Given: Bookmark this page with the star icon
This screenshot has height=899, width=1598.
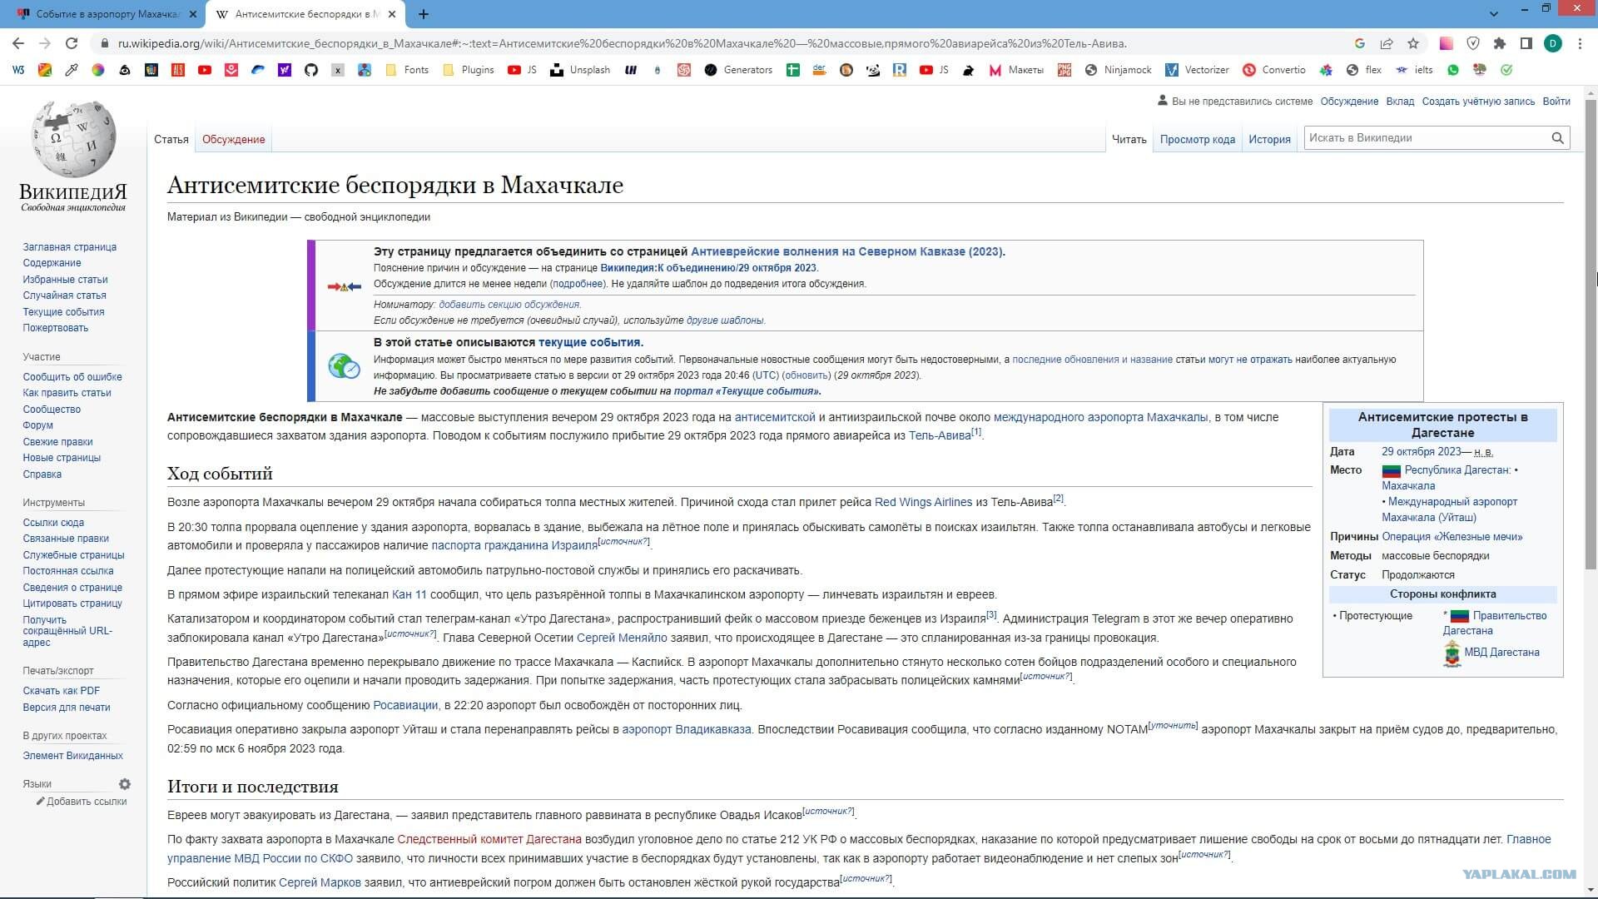Looking at the screenshot, I should pos(1413,43).
